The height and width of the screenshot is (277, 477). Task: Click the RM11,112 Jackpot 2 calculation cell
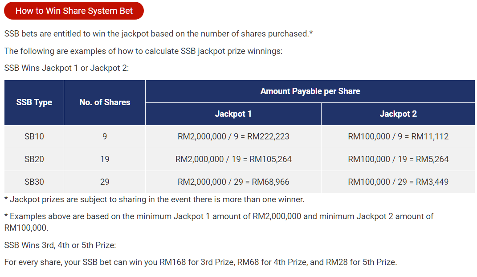click(x=398, y=137)
